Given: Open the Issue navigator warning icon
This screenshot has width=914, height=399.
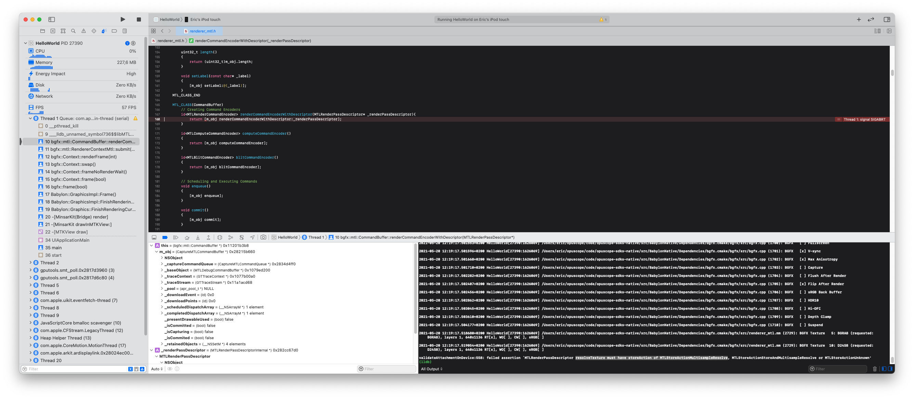Looking at the screenshot, I should click(x=83, y=31).
